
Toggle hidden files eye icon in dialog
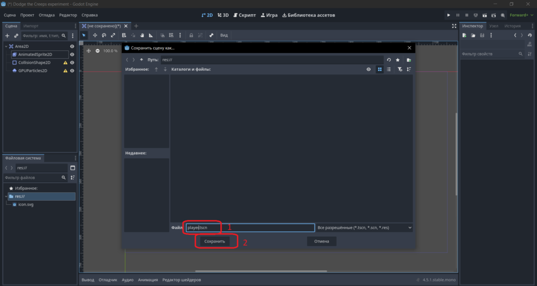pyautogui.click(x=369, y=70)
